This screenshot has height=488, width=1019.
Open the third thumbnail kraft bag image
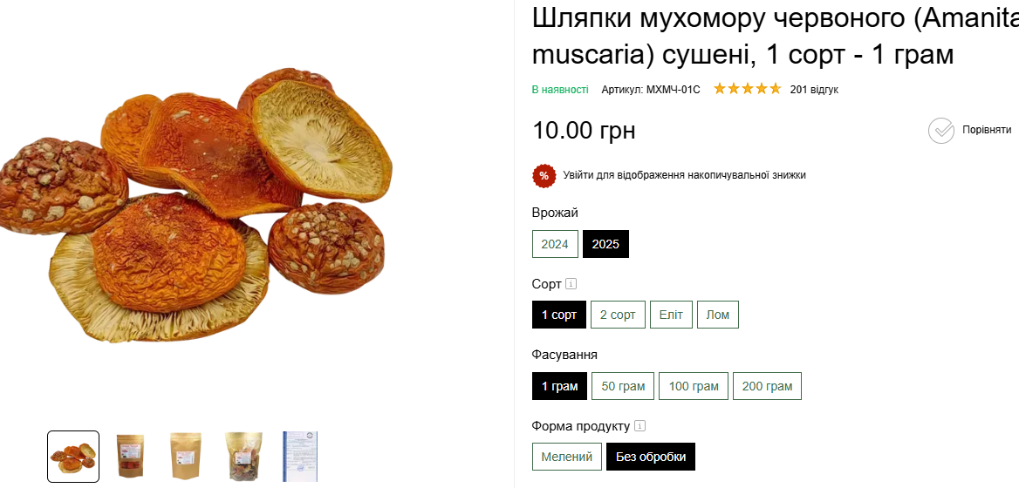pos(186,456)
